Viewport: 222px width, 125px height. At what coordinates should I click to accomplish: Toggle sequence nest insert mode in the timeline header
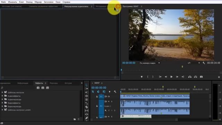click(x=93, y=92)
